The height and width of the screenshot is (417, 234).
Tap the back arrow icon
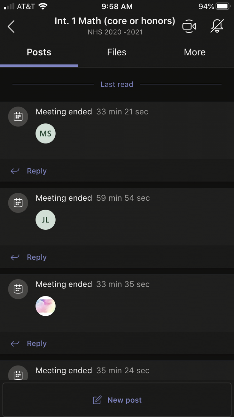point(11,27)
